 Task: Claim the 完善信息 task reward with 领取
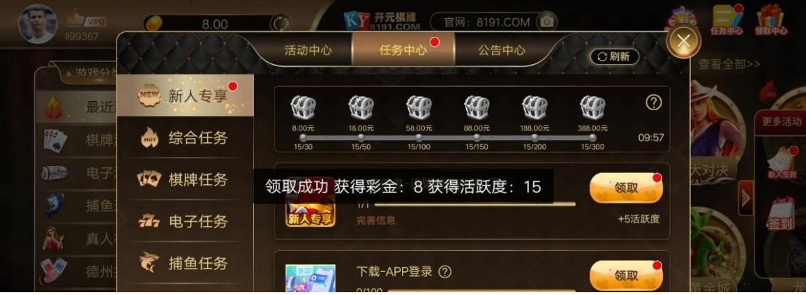click(x=626, y=188)
